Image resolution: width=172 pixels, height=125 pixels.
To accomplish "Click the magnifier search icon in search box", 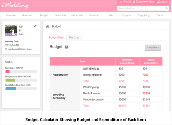I will point(167,8).
